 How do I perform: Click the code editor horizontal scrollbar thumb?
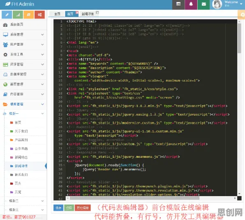tap(134, 198)
